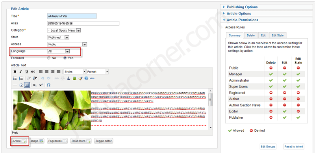This screenshot has width=315, height=153.
Task: Insert an unordered bullet list
Action: [15, 78]
